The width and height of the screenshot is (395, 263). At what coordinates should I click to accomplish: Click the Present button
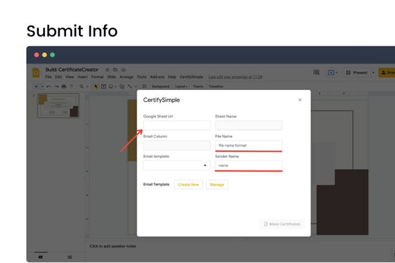(357, 73)
